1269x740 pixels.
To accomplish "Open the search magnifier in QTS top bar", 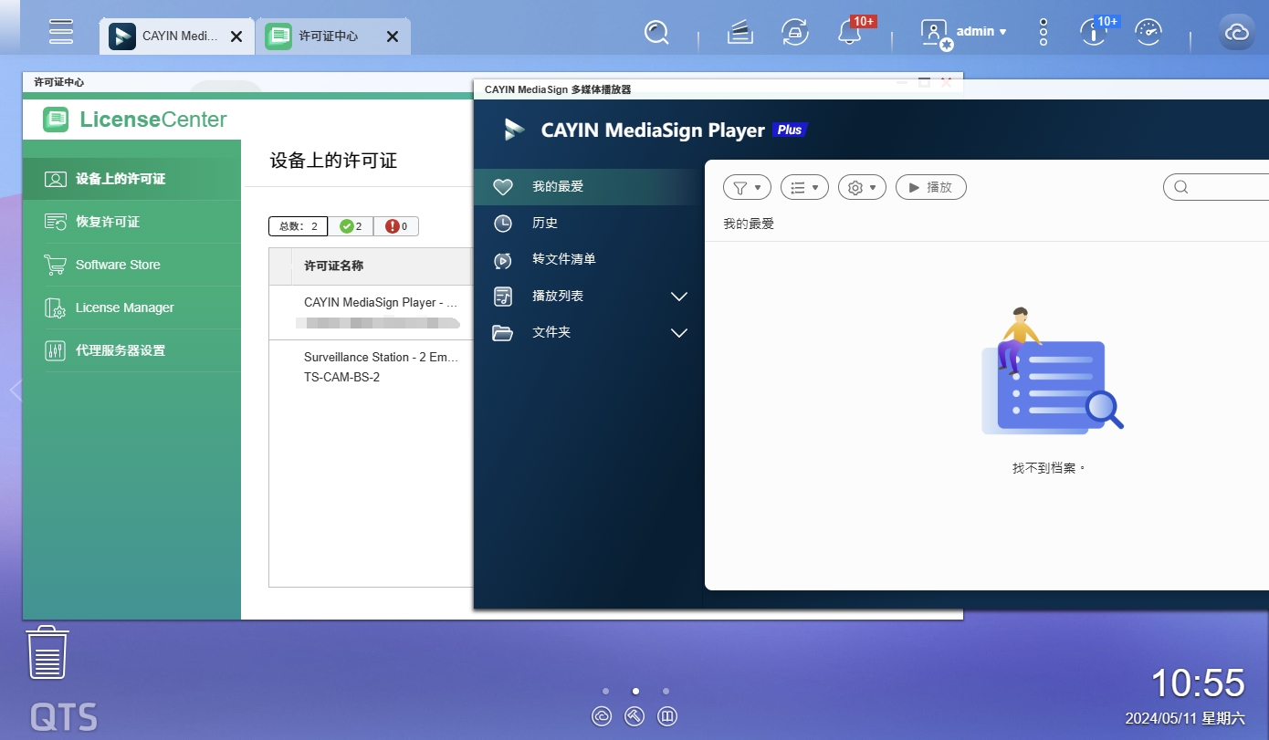I will (656, 33).
